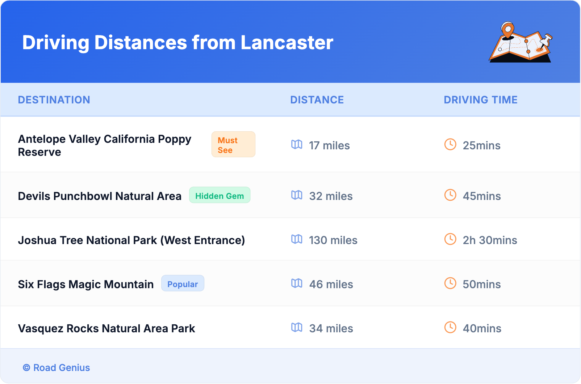The width and height of the screenshot is (581, 384).
Task: Select Joshua Tree National Park row title
Action: click(131, 240)
